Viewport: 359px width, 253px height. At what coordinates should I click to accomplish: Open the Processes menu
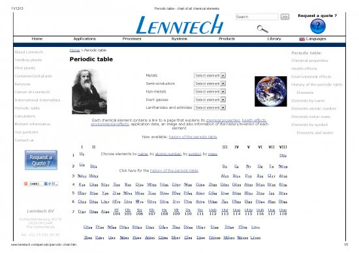132,38
